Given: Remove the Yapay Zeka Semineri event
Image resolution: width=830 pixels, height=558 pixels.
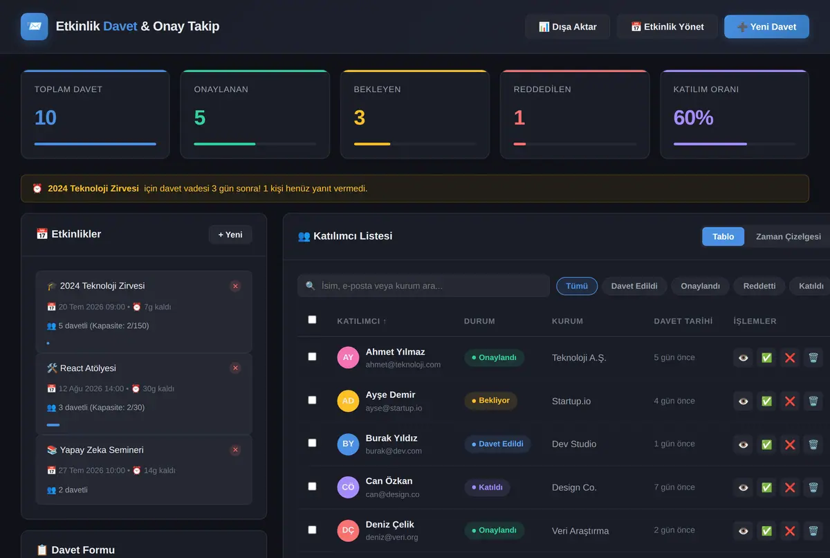Looking at the screenshot, I should click(x=235, y=450).
